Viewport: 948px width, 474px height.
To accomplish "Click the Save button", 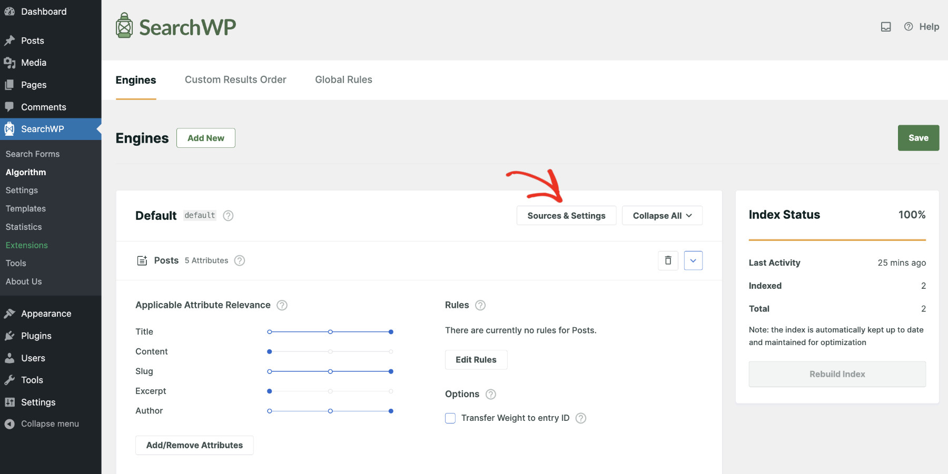I will [919, 138].
